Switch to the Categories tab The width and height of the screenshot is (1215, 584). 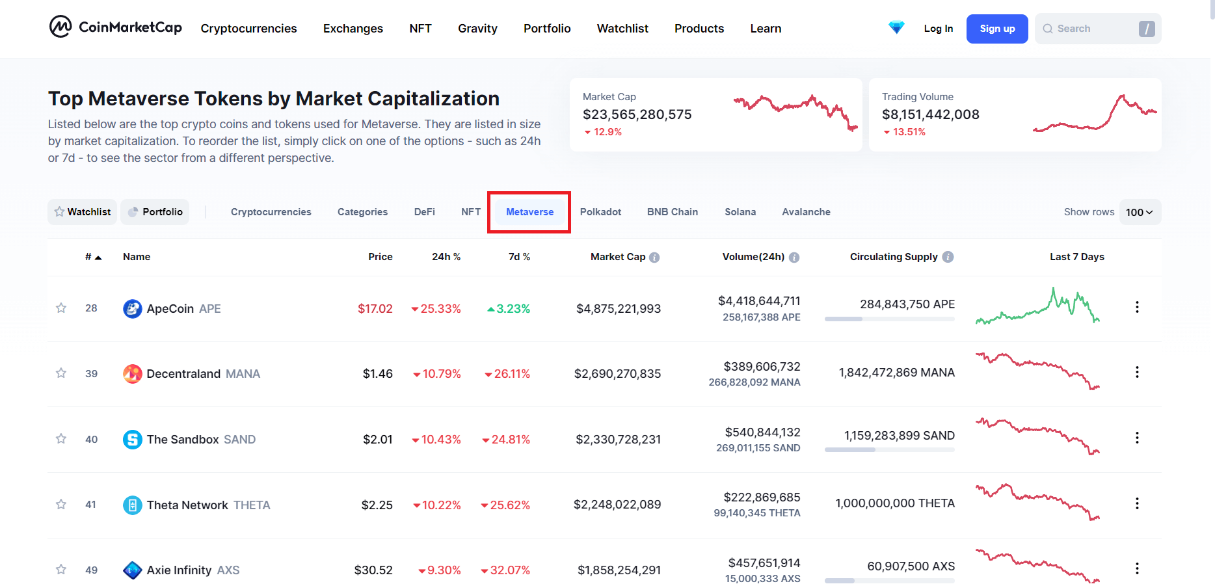362,212
